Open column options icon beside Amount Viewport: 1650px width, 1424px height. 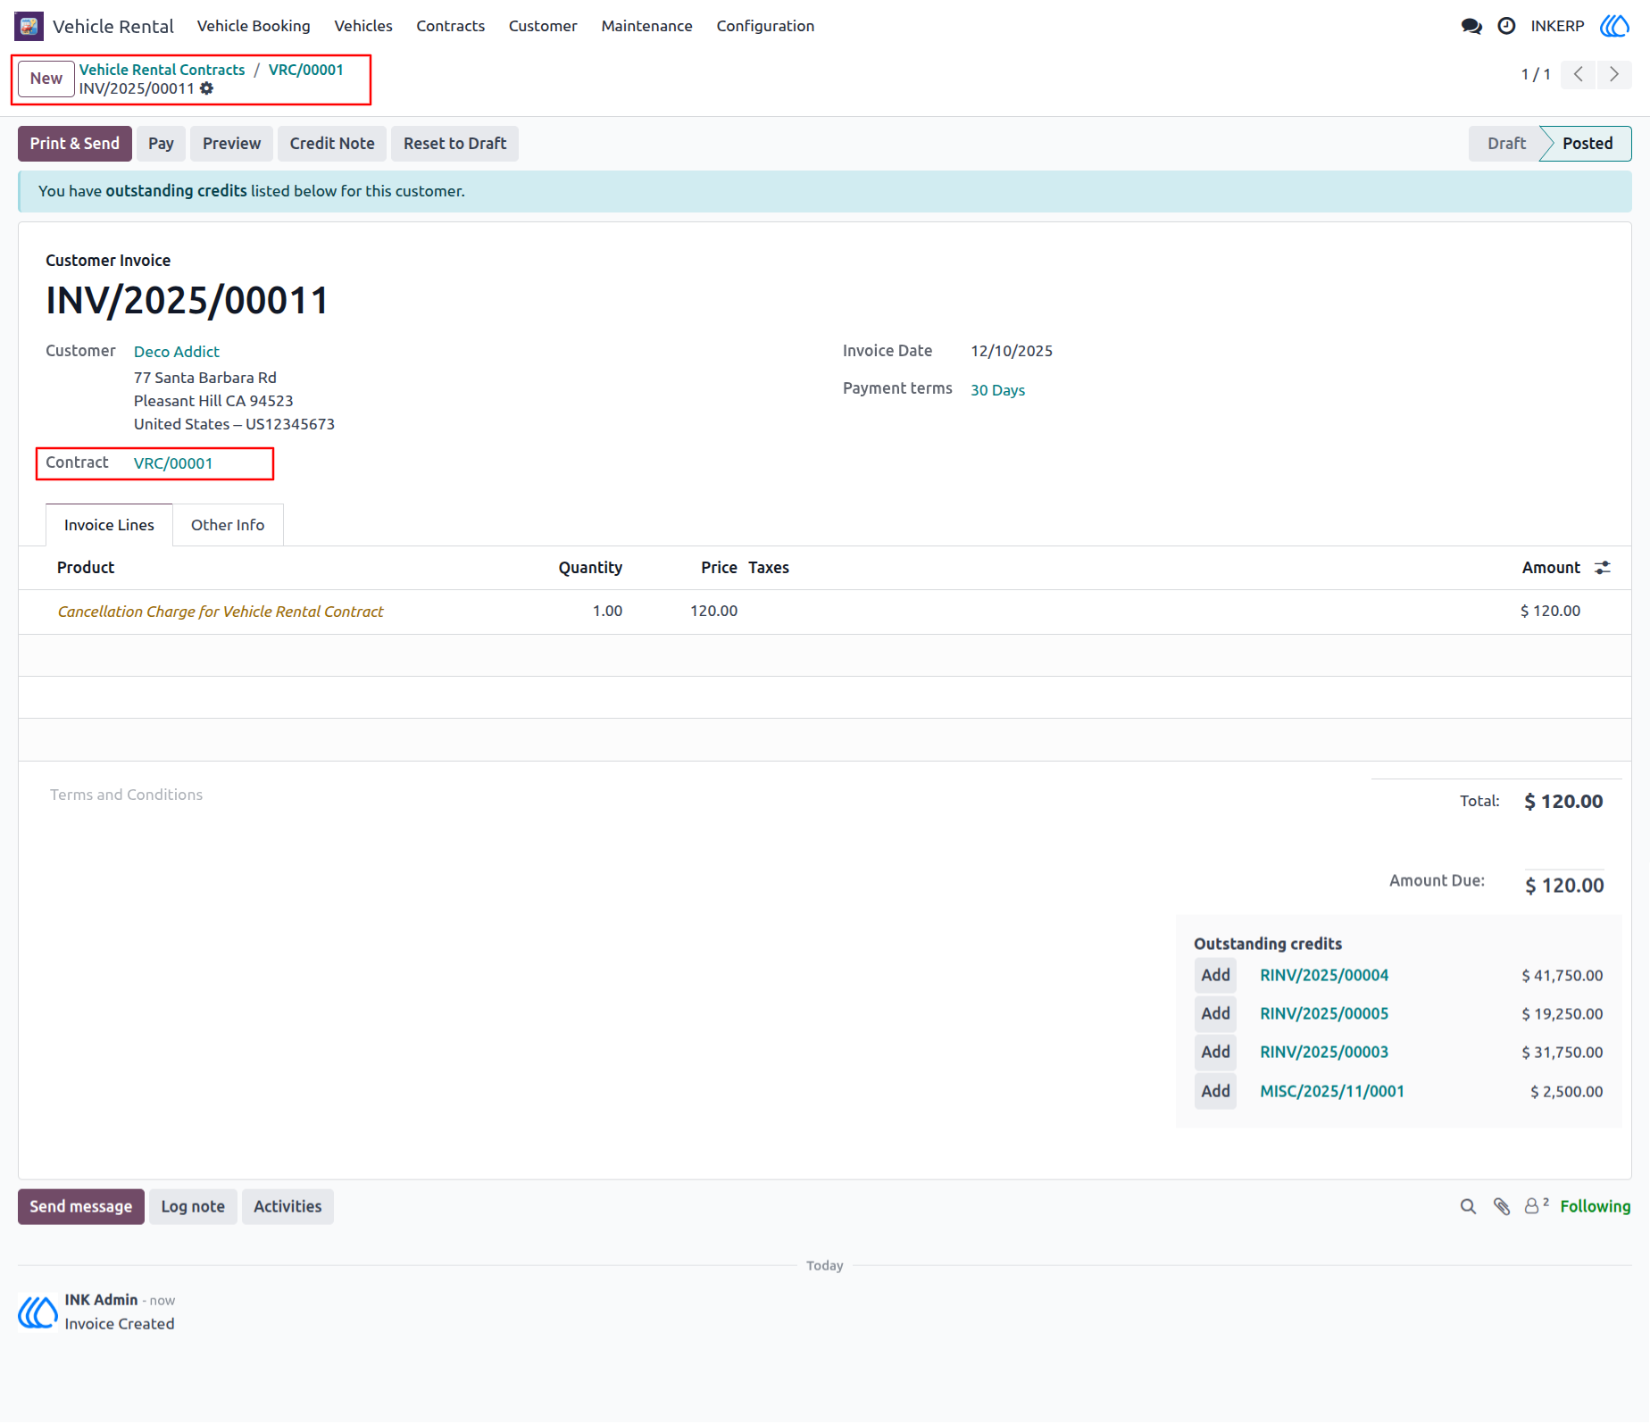pos(1603,568)
